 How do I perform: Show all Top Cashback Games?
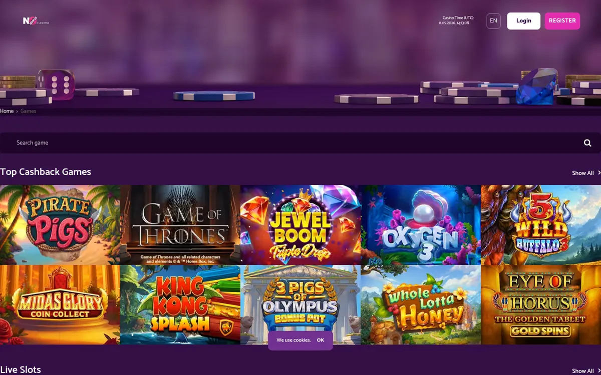click(586, 173)
